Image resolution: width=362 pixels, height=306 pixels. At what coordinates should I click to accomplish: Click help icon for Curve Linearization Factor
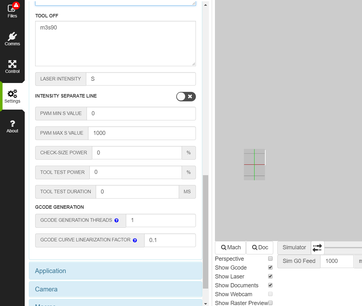tap(135, 240)
